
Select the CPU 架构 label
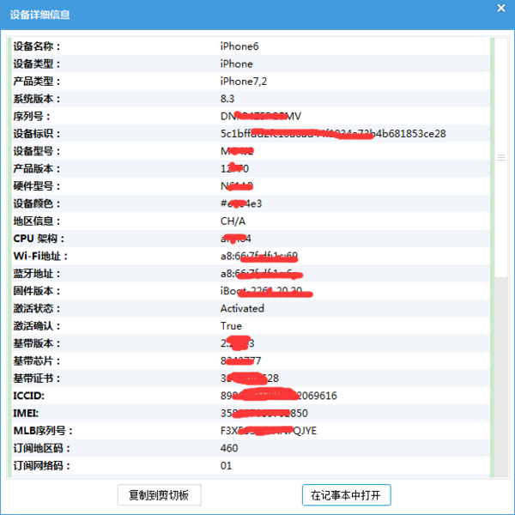click(x=39, y=239)
